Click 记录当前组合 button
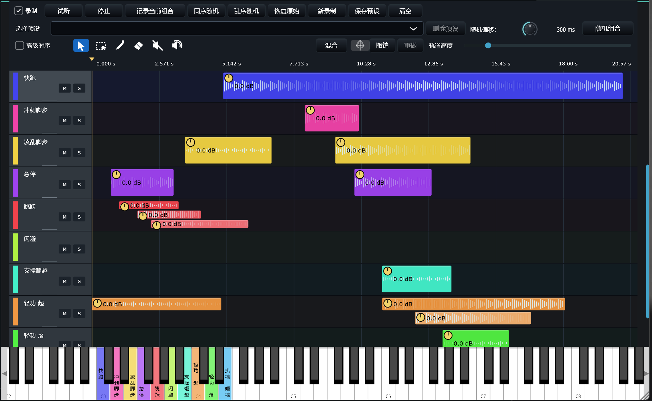Screen dimensions: 652x401 (x=155, y=11)
